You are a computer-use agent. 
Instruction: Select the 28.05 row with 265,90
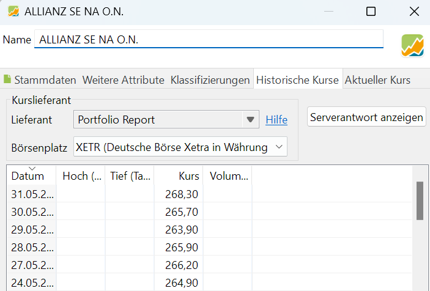click(x=209, y=247)
